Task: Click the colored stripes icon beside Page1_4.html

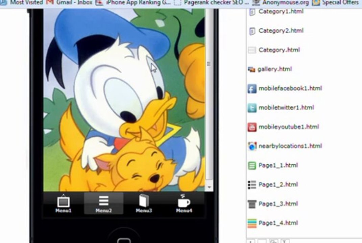Action: 252,223
